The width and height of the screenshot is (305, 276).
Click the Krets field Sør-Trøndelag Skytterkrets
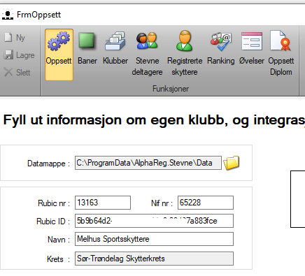point(154,259)
